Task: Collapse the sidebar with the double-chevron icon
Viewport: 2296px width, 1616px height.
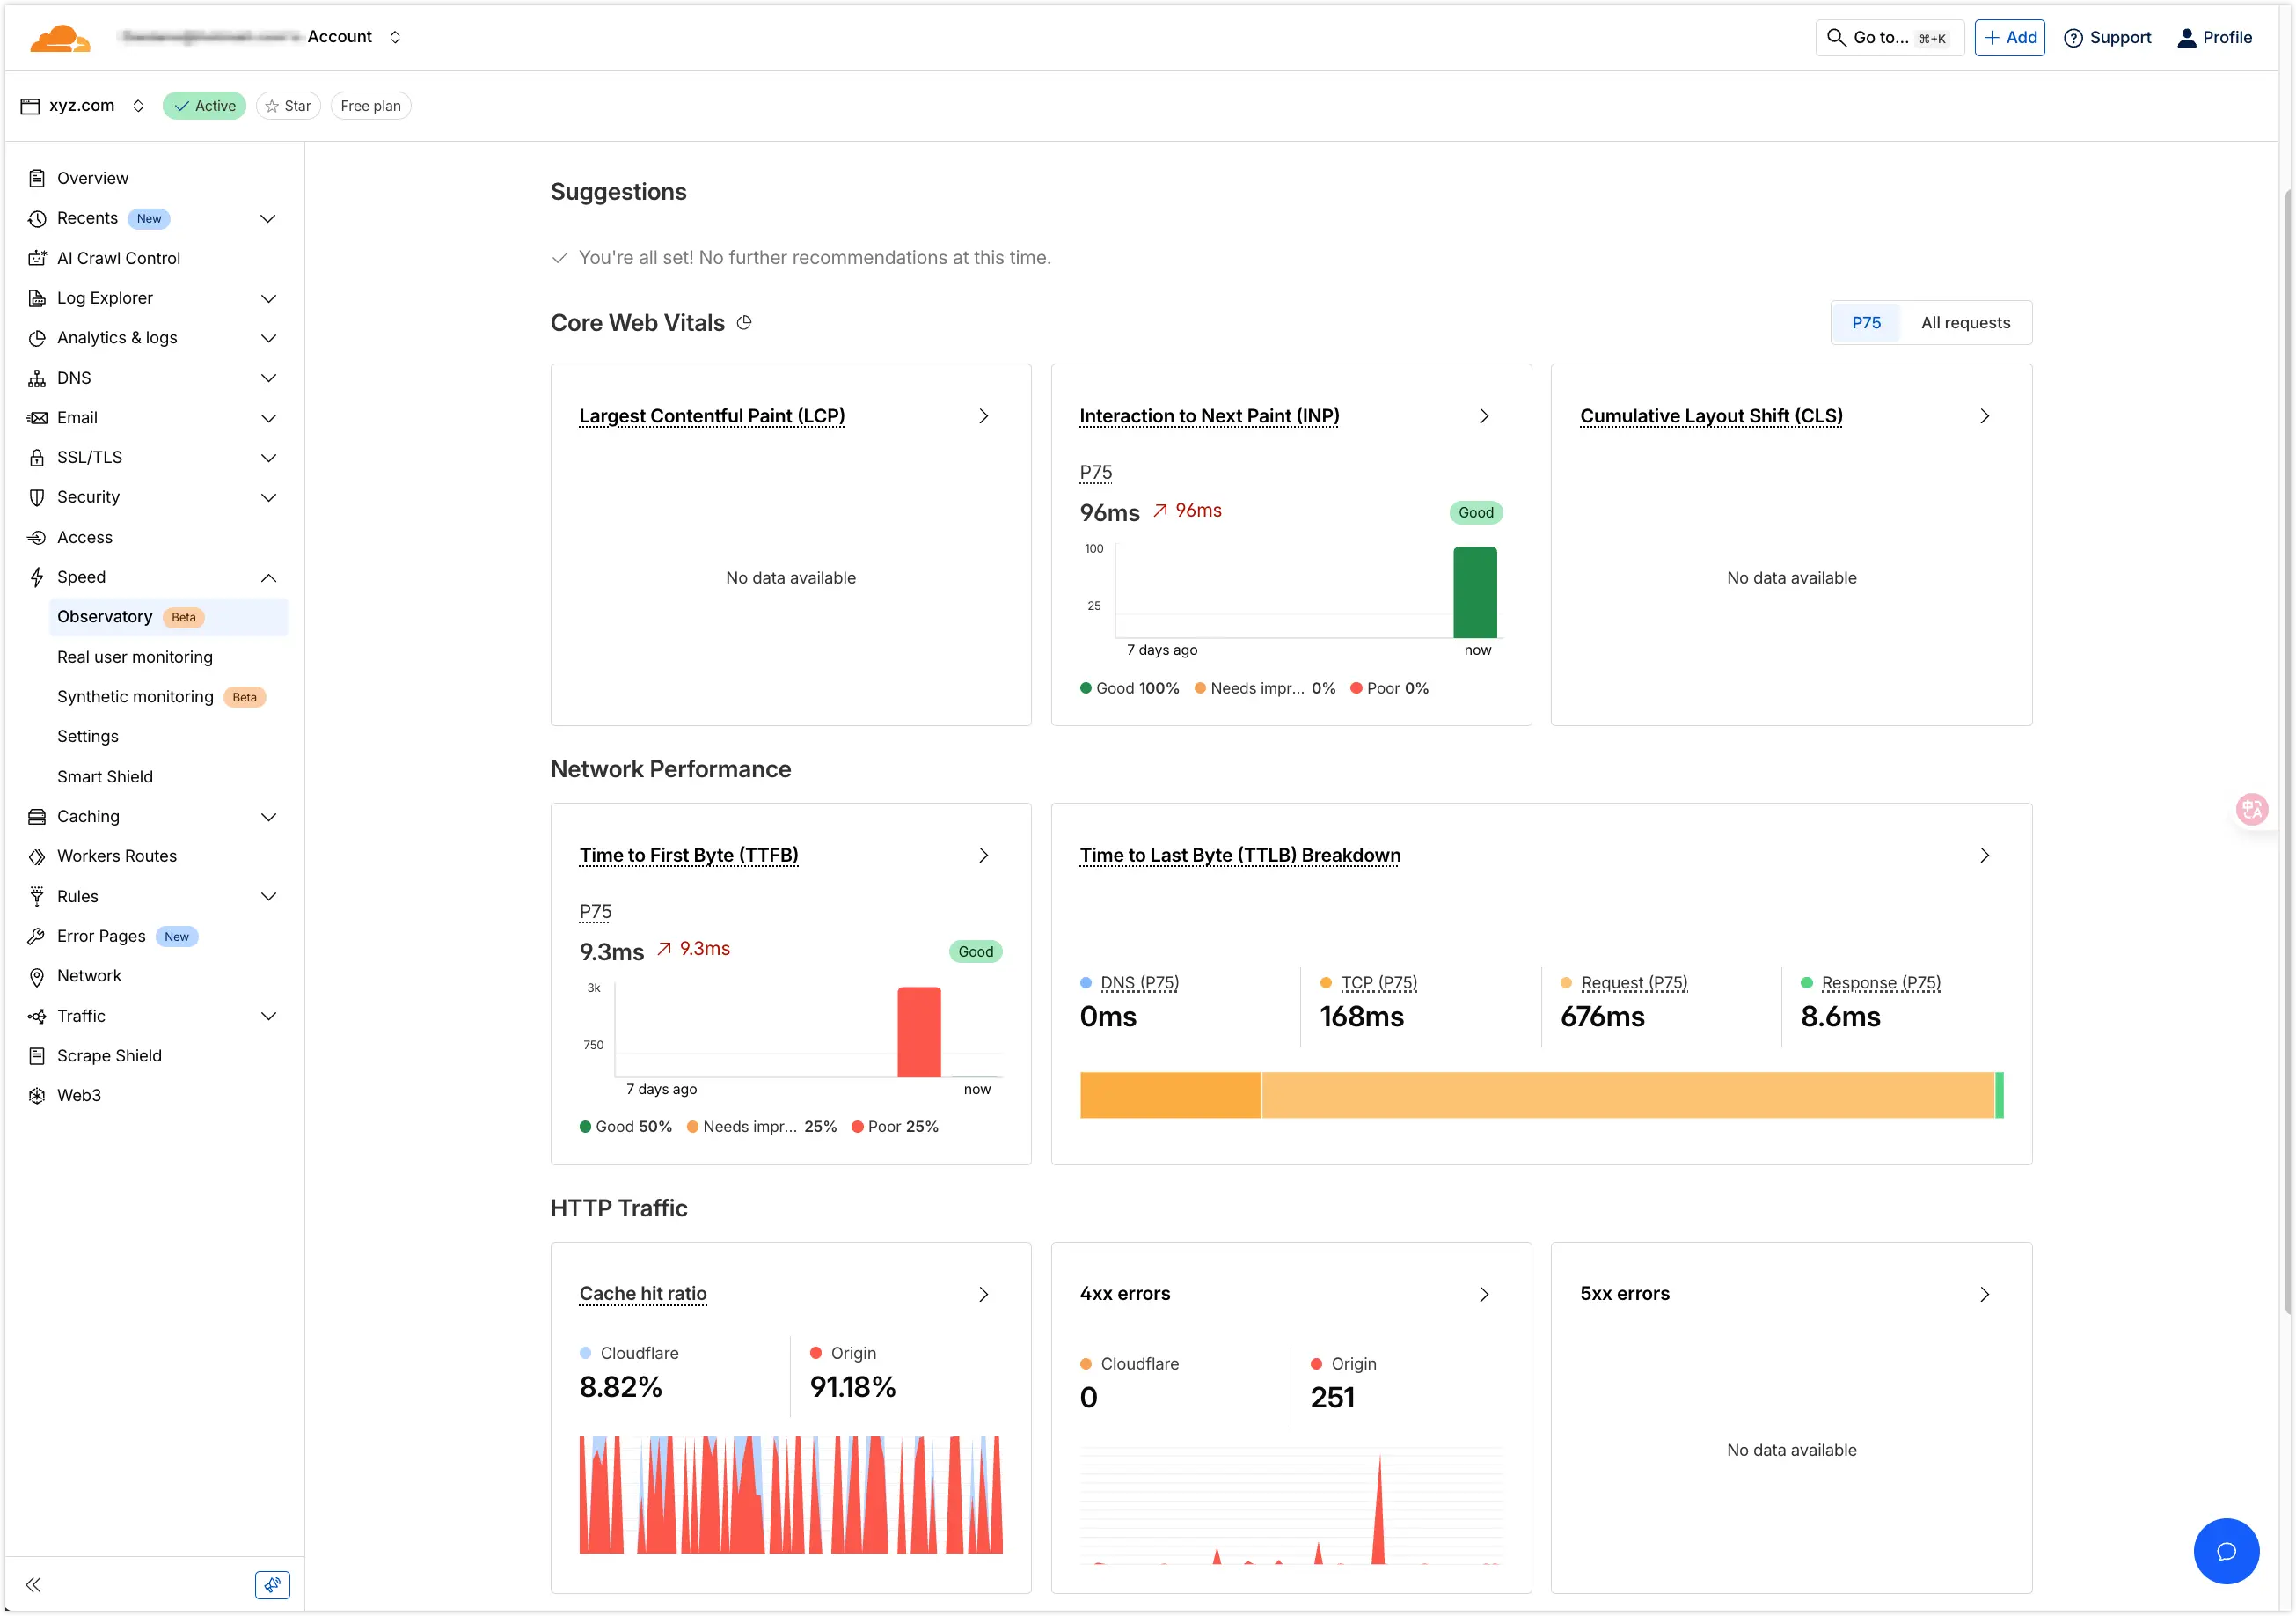Action: 33,1584
